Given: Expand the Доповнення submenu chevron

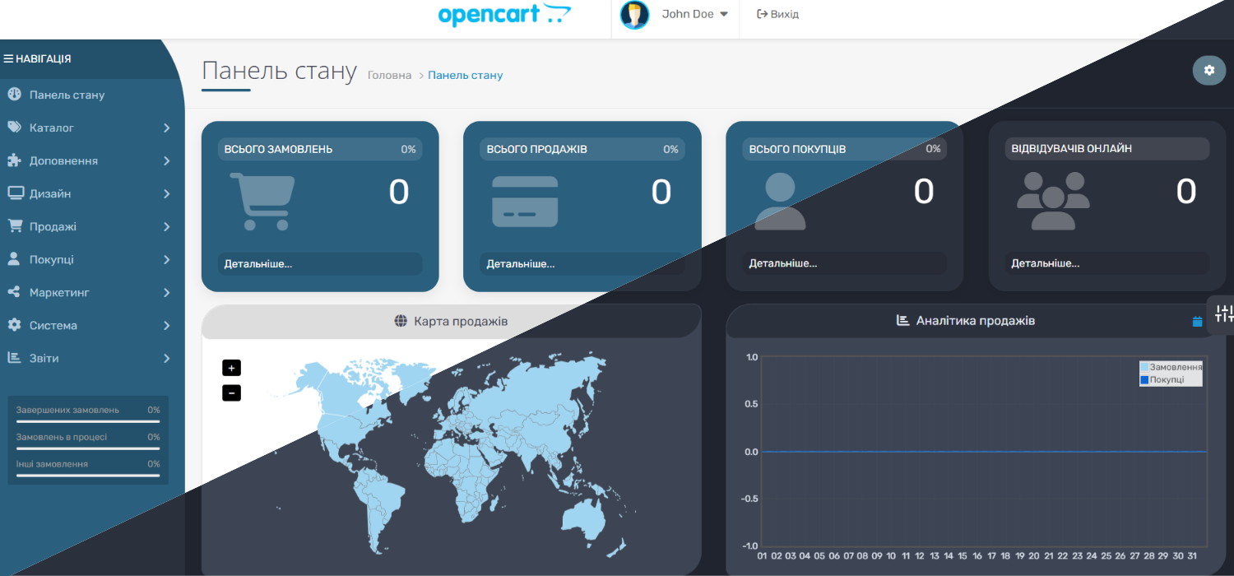Looking at the screenshot, I should (166, 160).
